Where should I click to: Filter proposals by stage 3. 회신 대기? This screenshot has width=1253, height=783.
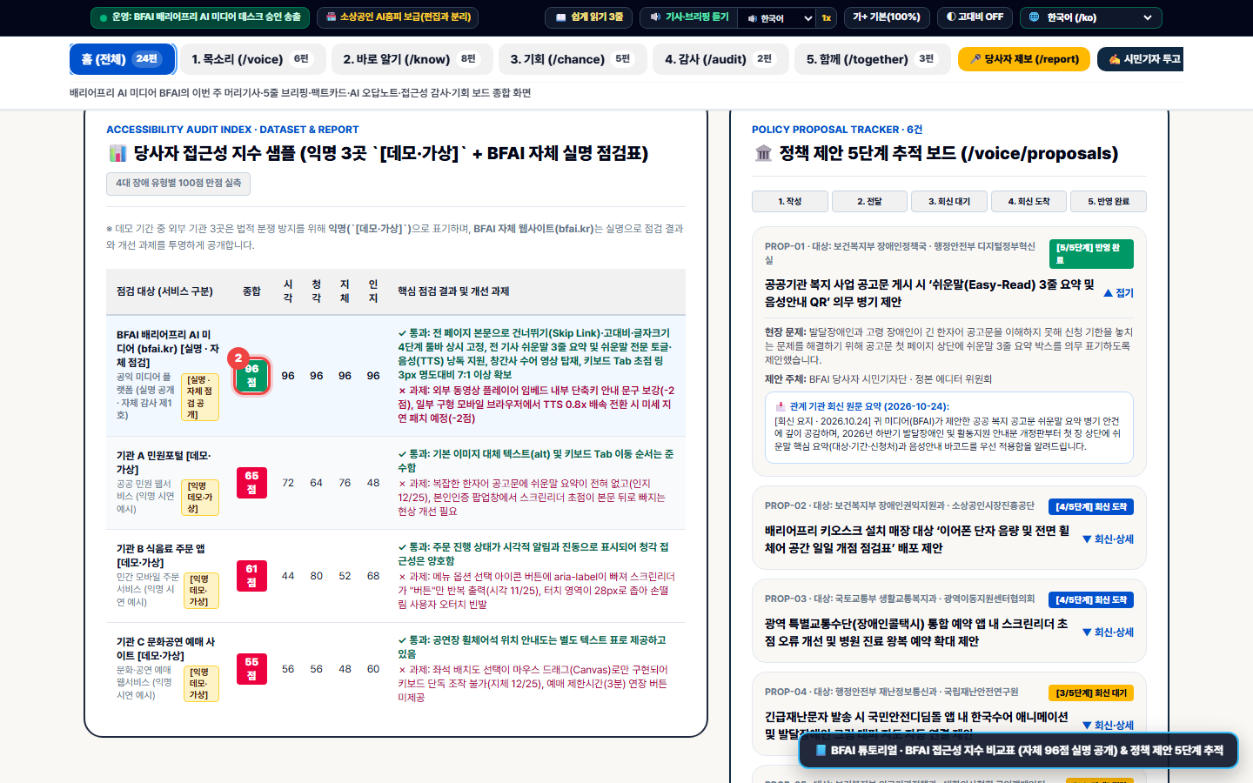[x=949, y=202]
